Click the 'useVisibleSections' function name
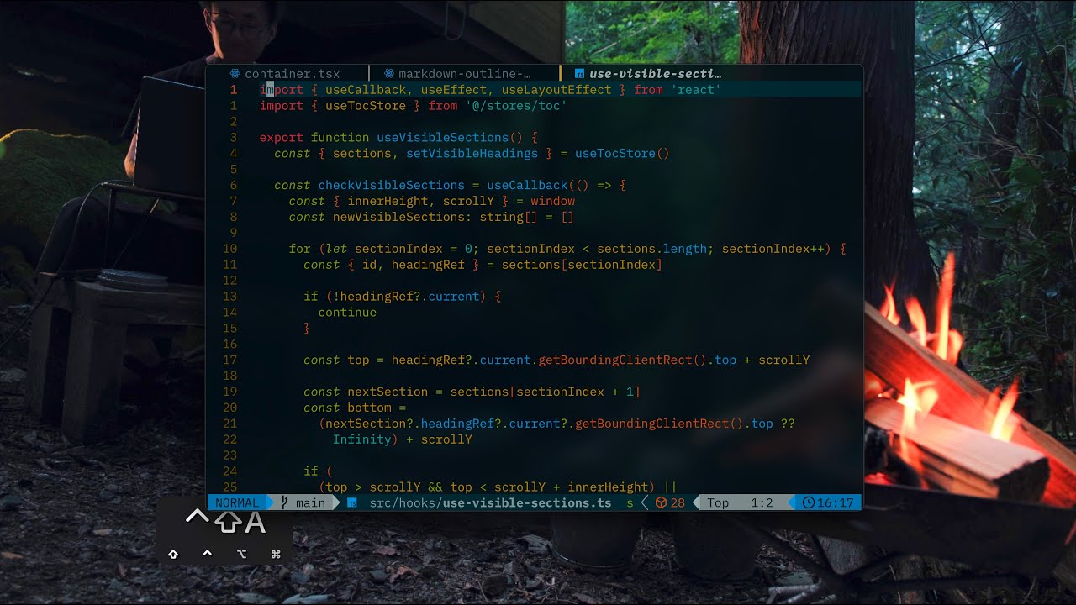 coord(442,138)
